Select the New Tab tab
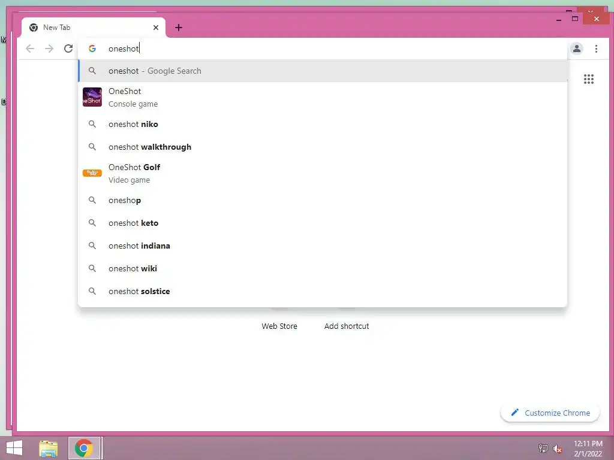614x460 pixels. (94, 28)
